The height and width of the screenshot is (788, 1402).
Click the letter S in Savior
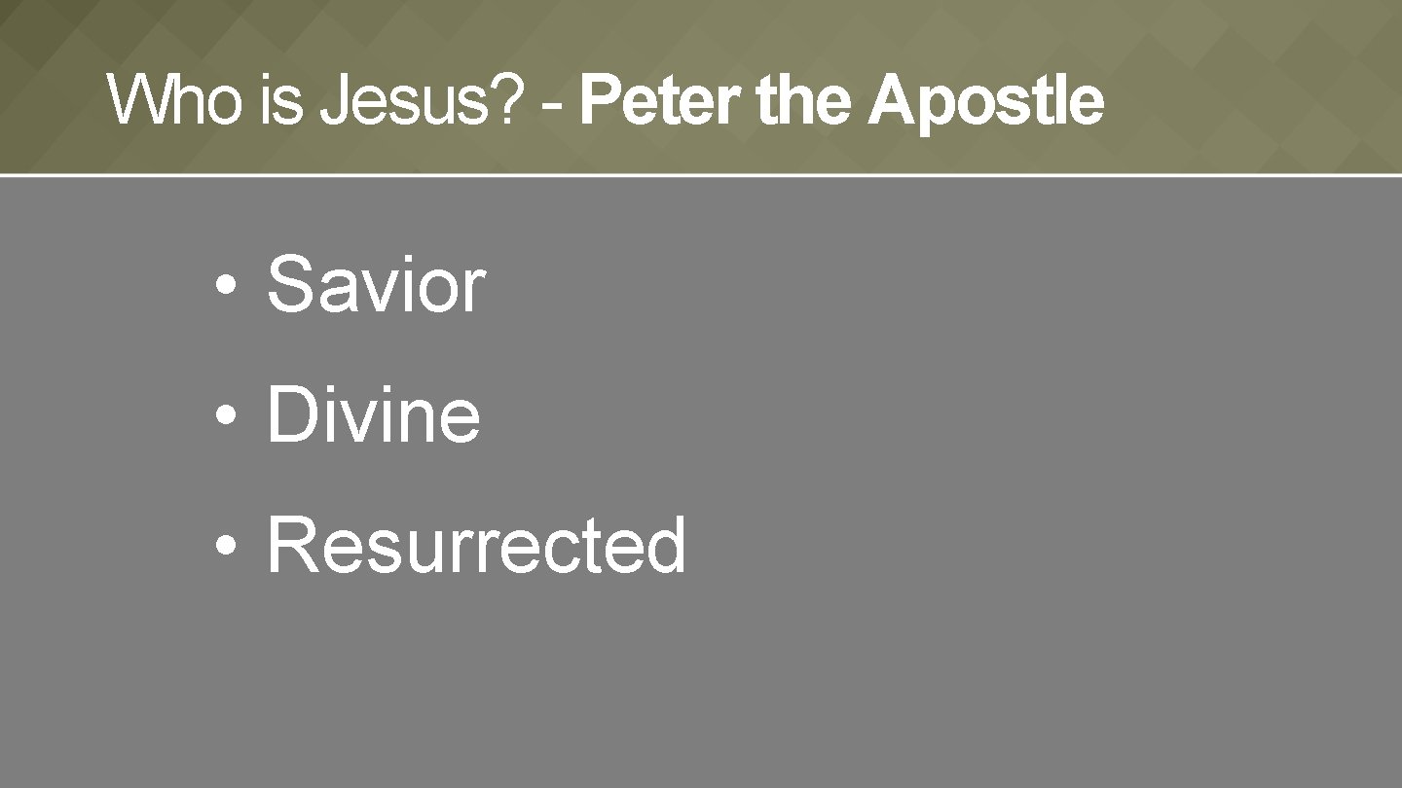[289, 284]
